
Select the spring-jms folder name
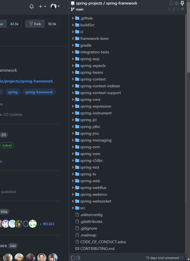pyautogui.click(x=90, y=134)
